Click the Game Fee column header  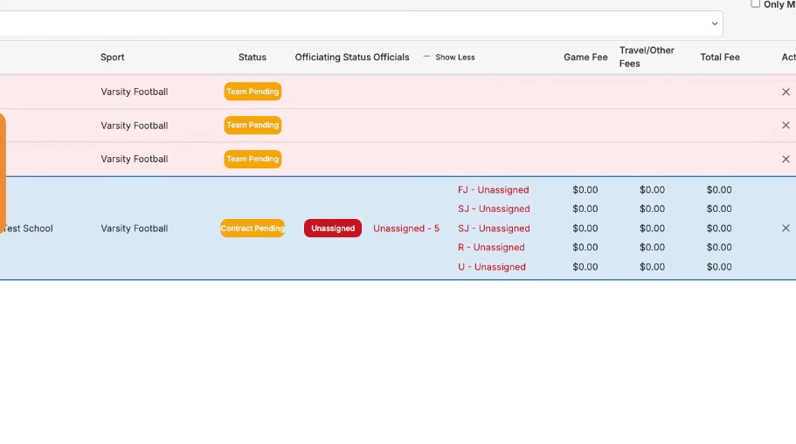pyautogui.click(x=585, y=58)
